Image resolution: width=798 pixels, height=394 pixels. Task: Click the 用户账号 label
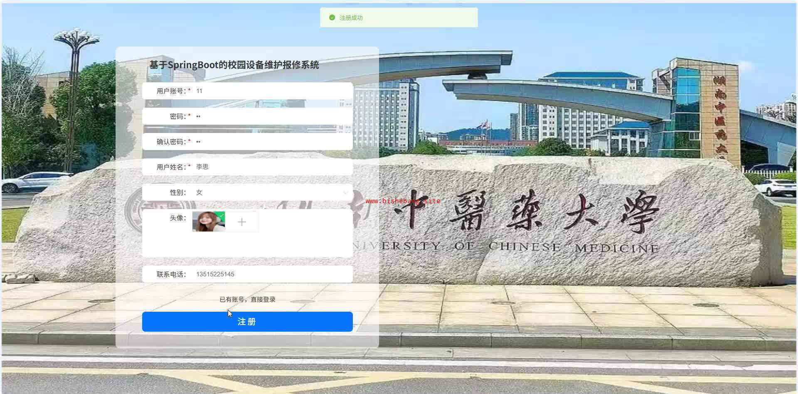tap(171, 91)
